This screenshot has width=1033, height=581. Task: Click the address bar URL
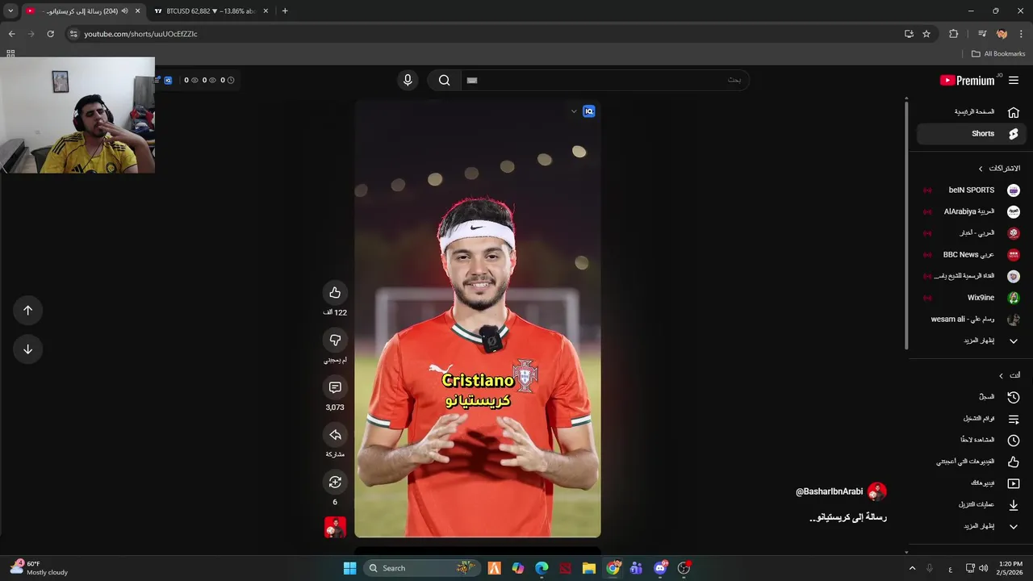pyautogui.click(x=141, y=34)
